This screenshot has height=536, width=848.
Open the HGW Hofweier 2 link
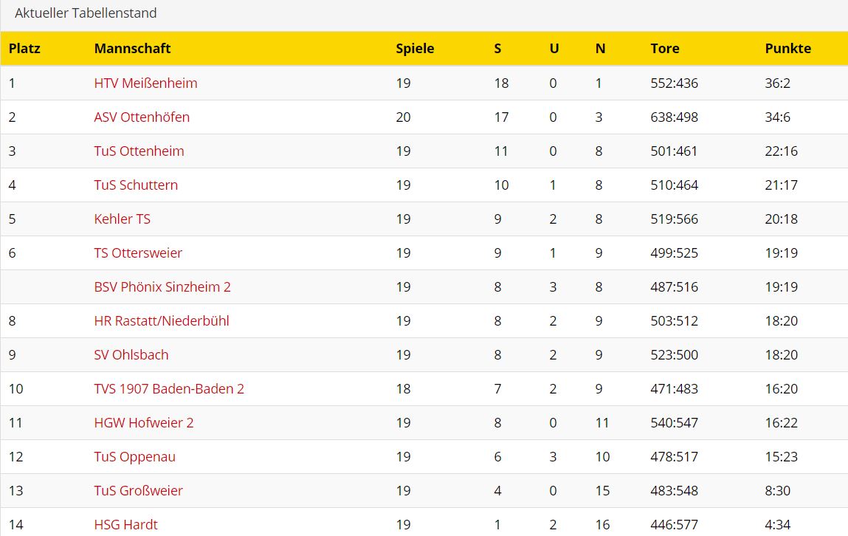pos(144,423)
